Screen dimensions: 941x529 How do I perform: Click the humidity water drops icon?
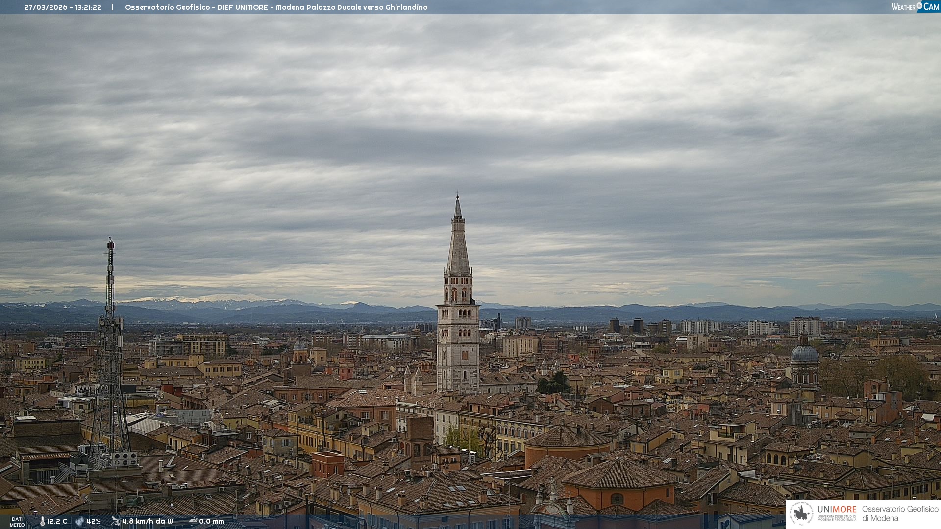click(79, 521)
